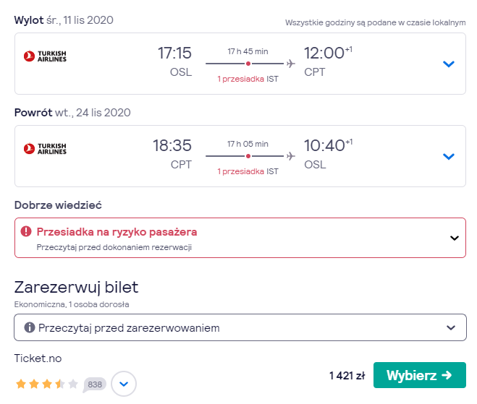Click the 838 reviews speech bubble

click(95, 384)
